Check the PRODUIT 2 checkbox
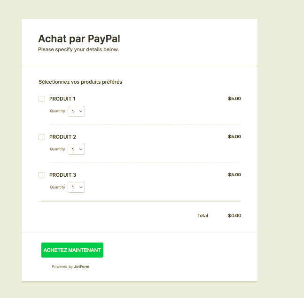 42,137
